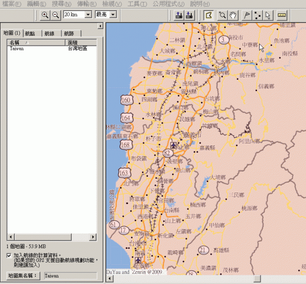The width and height of the screenshot is (306, 284).
Task: Select the waypoint flag tool
Action: pyautogui.click(x=247, y=15)
